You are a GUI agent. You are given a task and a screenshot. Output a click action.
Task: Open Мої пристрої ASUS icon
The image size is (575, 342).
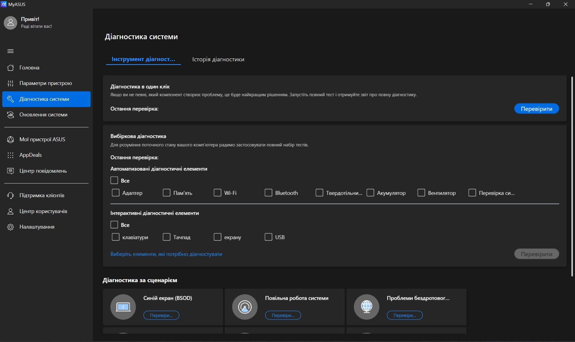click(10, 139)
